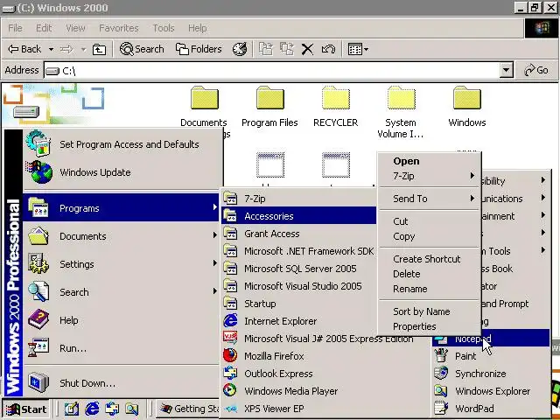Click Set Program Access and Defaults
This screenshot has height=420, width=560.
[122, 144]
